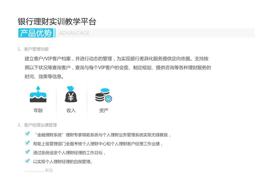
Task: Select the 产品优势 blue tab label
Action: coord(36,33)
